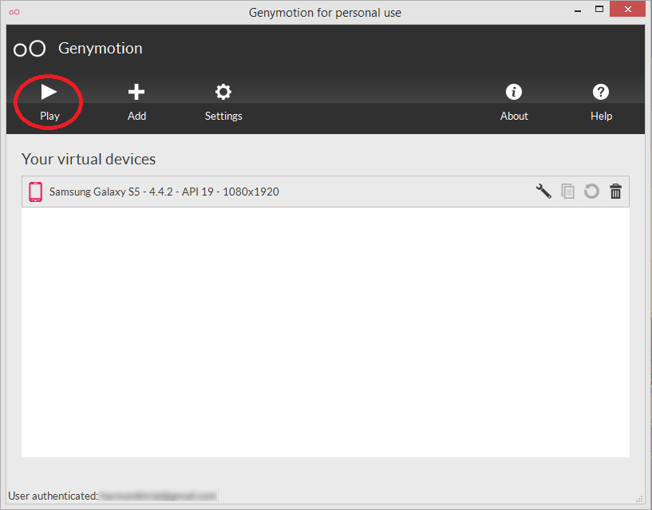Click the empty area of devices list
Viewport: 652px width, 510px height.
coord(325,332)
